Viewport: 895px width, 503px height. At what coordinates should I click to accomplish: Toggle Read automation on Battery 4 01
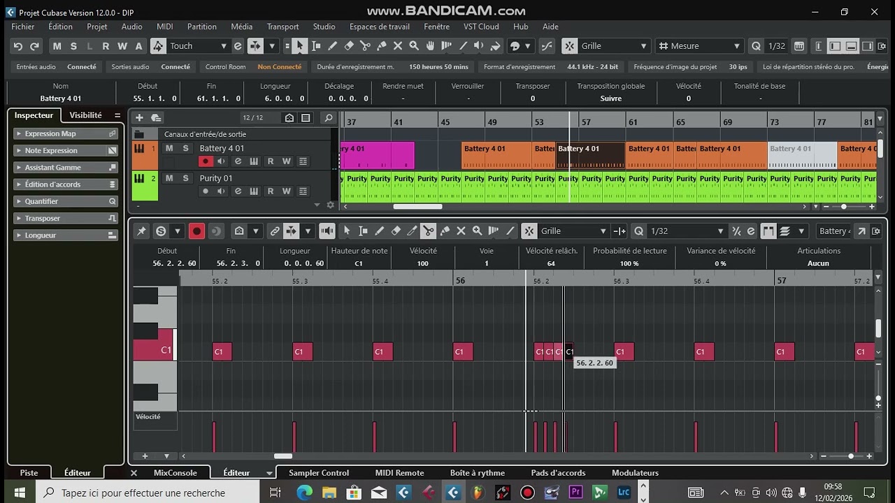tap(270, 161)
